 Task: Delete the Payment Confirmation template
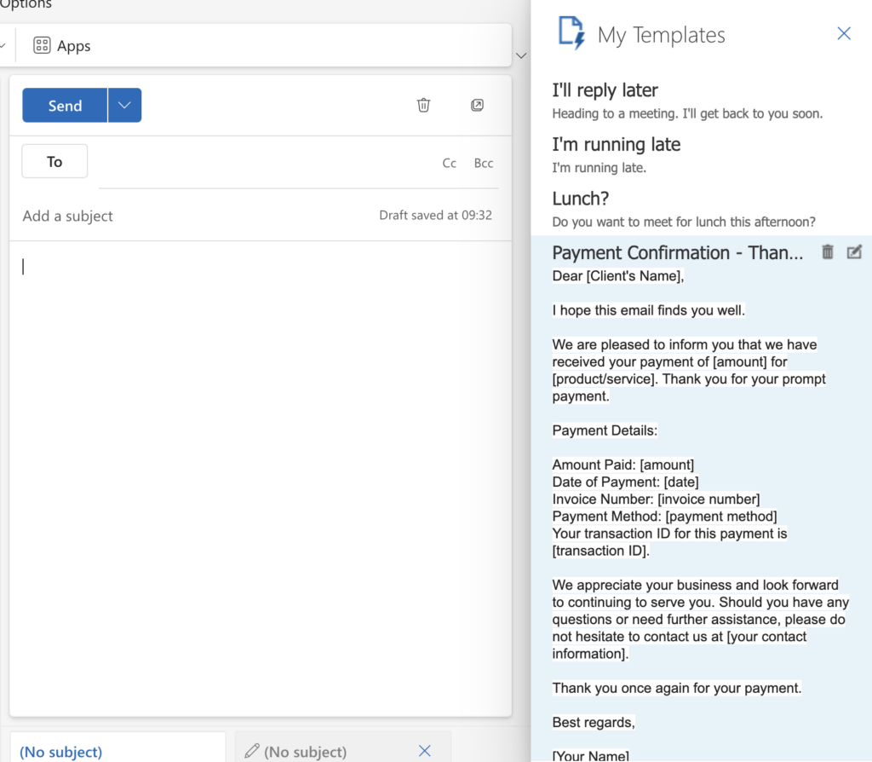point(828,252)
